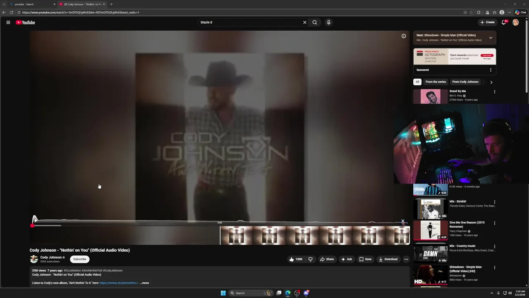Show video info card icon
529x298 pixels.
404,36
